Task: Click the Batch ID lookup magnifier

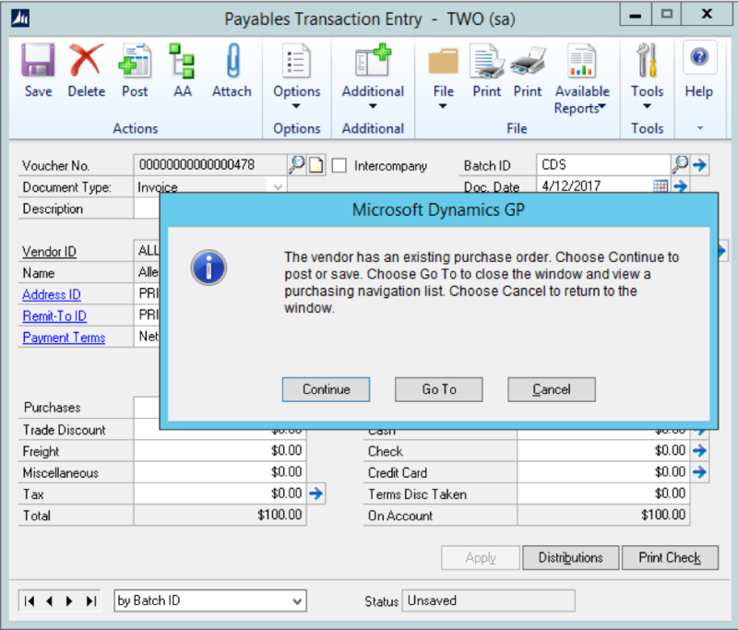Action: [x=682, y=165]
